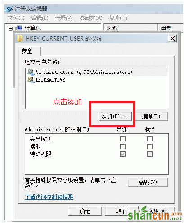Select the computer icon in the tree
Screen dimensions: 184x223
pyautogui.click(x=19, y=27)
